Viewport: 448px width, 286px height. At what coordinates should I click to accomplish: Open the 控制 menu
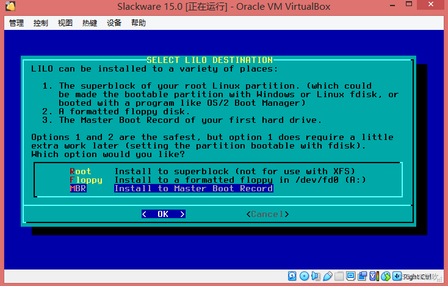coord(40,23)
